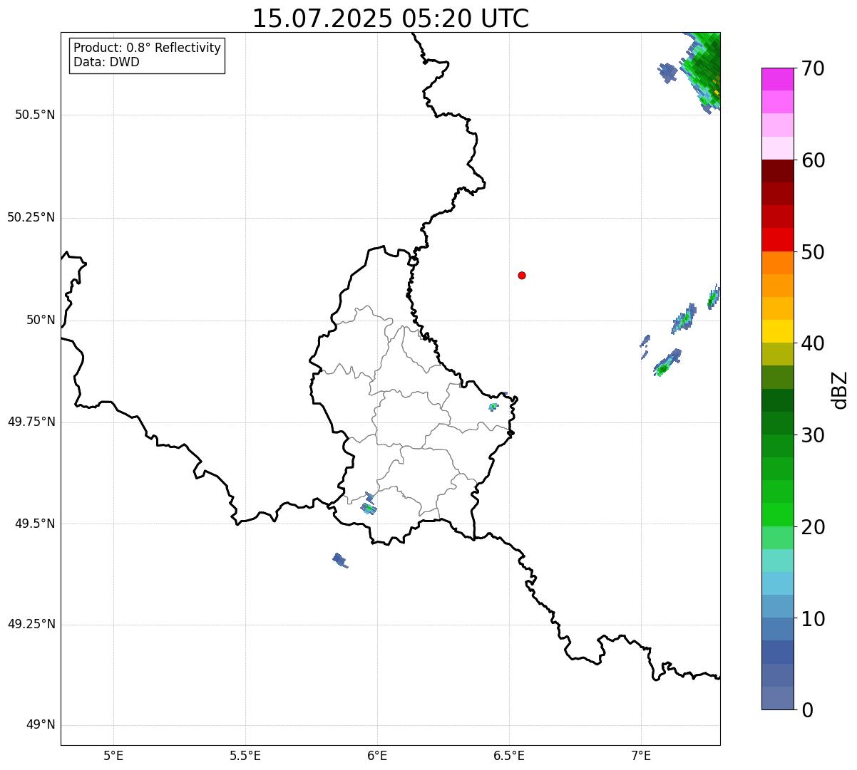The height and width of the screenshot is (770, 857).
Task: Click the 49.75°N latitude label
Action: pos(31,422)
